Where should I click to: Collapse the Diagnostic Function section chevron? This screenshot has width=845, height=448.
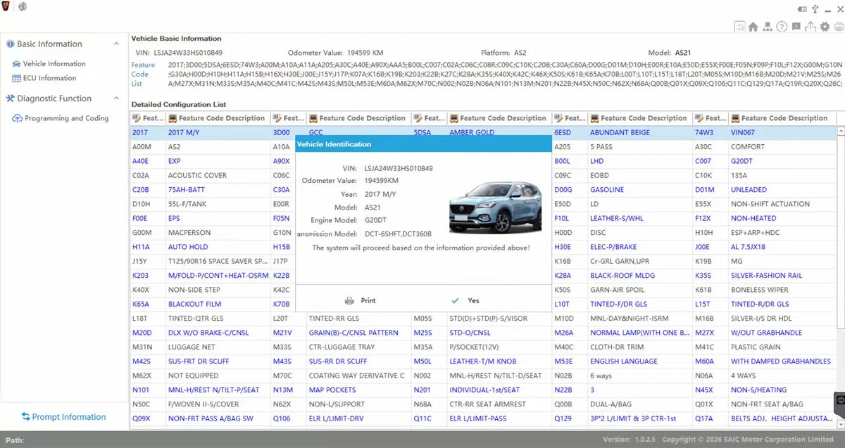pyautogui.click(x=116, y=98)
